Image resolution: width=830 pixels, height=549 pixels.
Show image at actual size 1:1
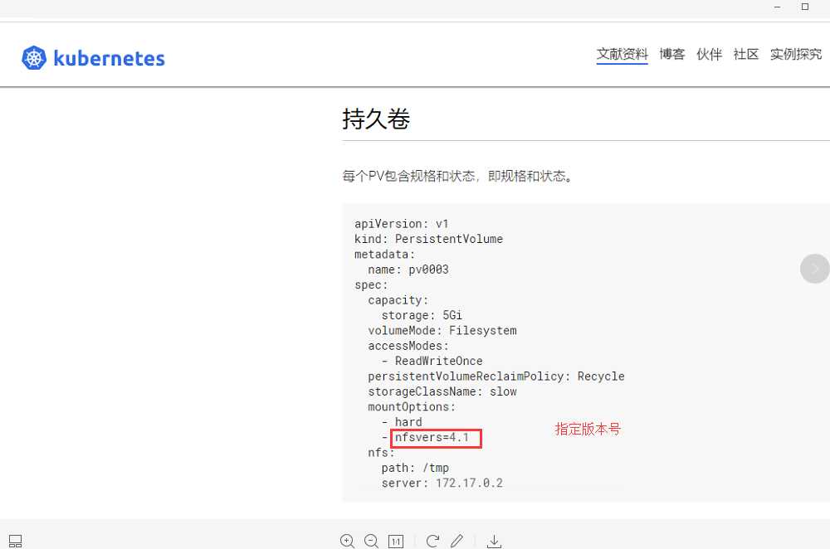(396, 541)
